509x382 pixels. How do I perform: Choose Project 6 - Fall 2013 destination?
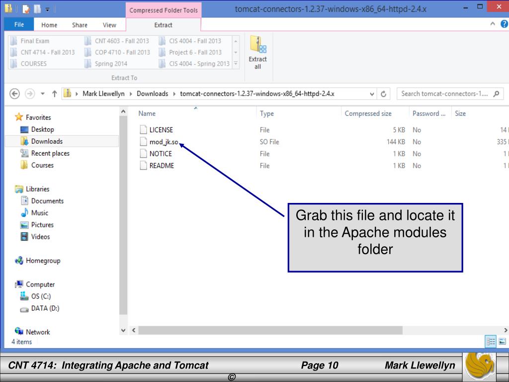(190, 52)
